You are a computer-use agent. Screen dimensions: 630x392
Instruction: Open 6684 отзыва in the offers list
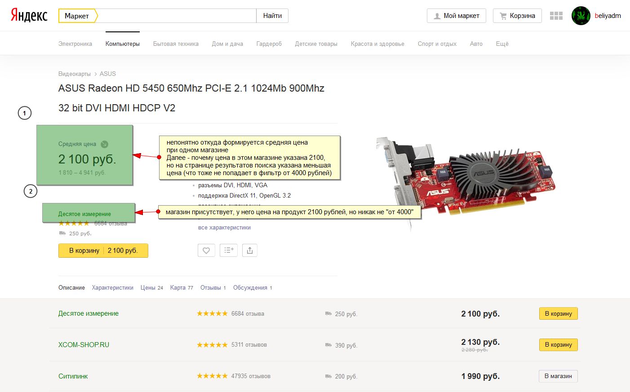pos(248,313)
